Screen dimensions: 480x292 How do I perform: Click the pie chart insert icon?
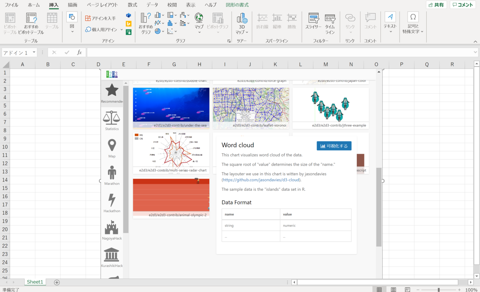point(157,30)
